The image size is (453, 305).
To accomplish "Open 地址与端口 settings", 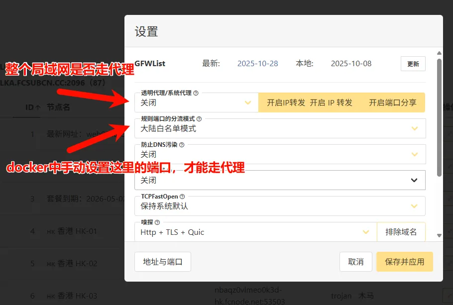I will point(163,262).
